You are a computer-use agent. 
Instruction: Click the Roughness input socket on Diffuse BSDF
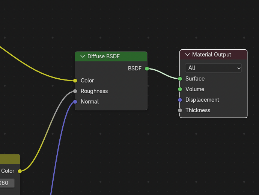point(75,91)
